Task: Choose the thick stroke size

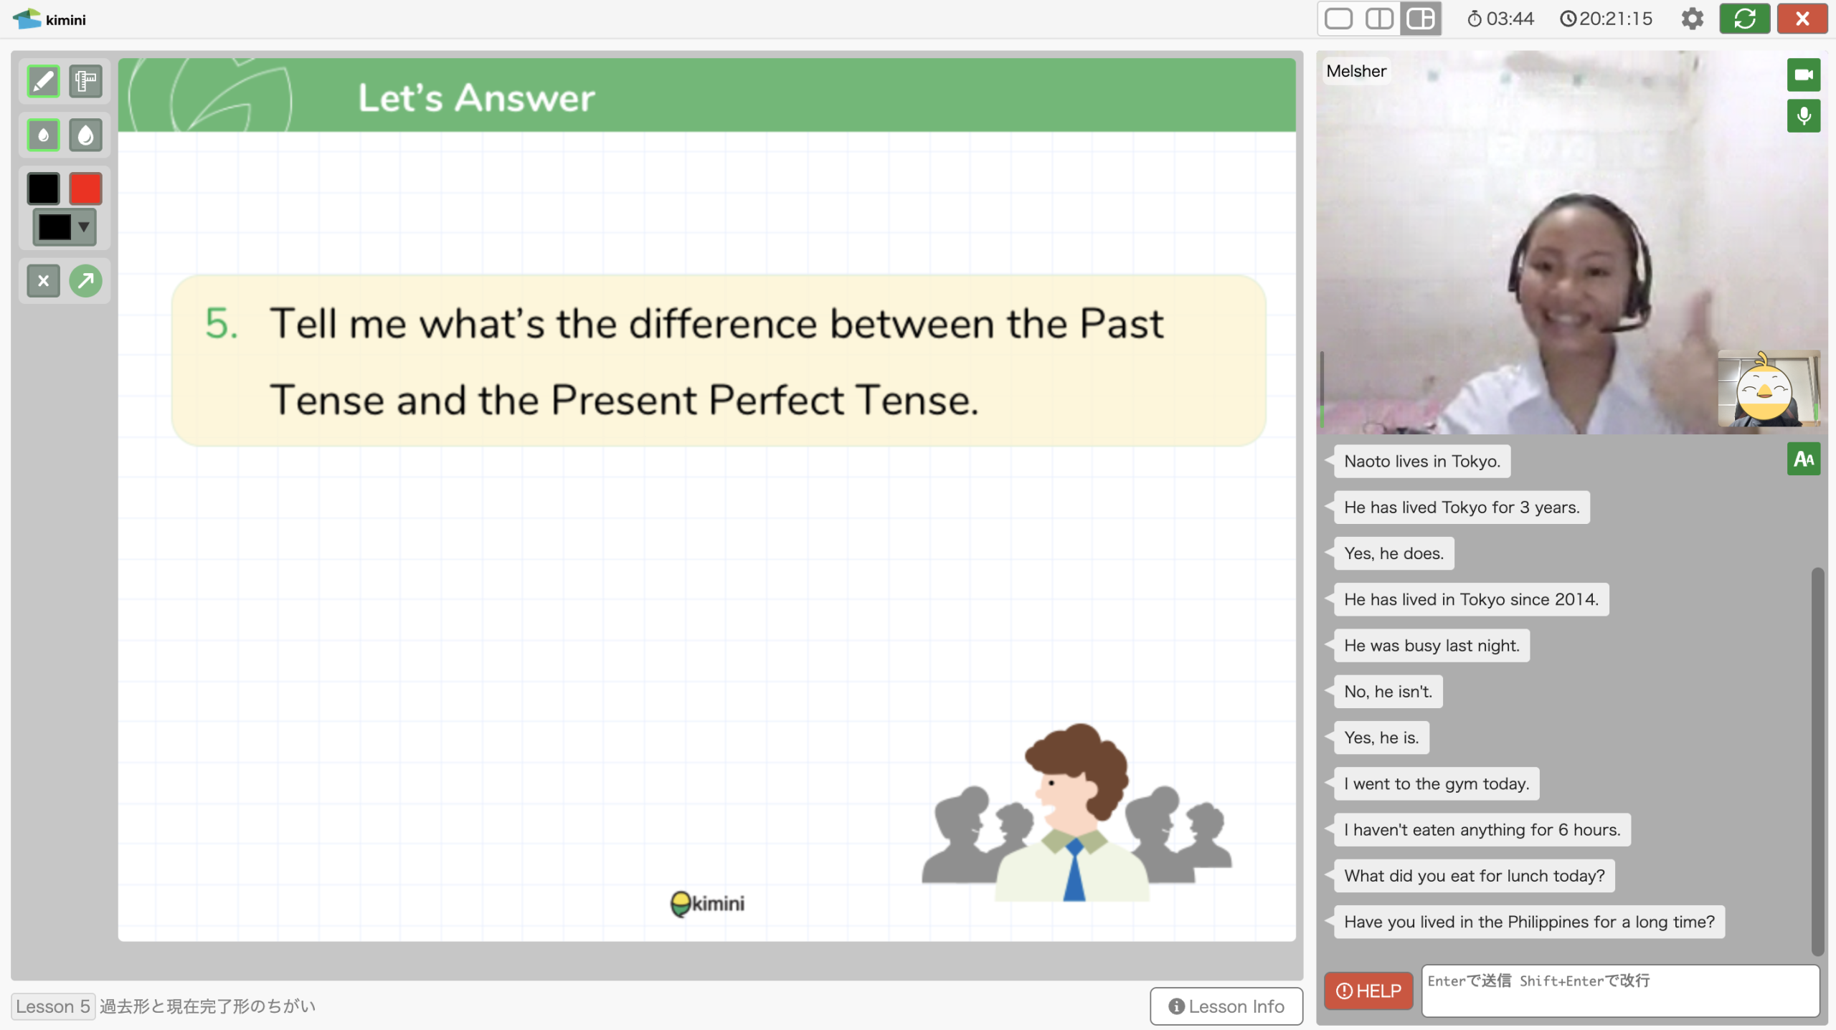Action: [85, 135]
